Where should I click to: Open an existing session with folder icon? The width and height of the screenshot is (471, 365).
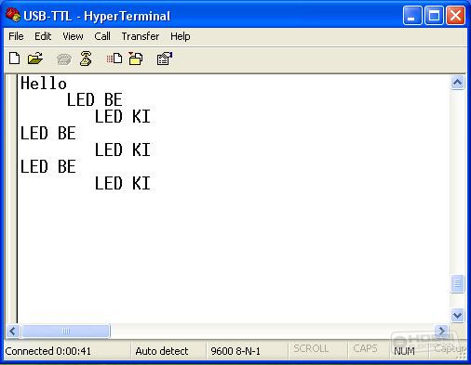[35, 59]
